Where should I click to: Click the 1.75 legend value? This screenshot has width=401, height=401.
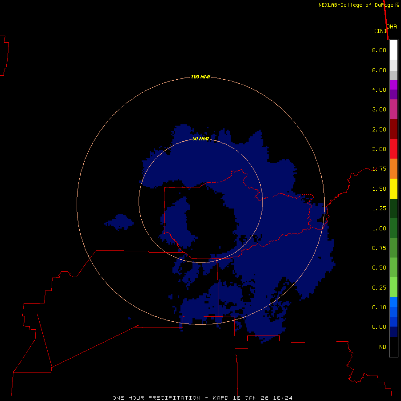tap(379, 169)
